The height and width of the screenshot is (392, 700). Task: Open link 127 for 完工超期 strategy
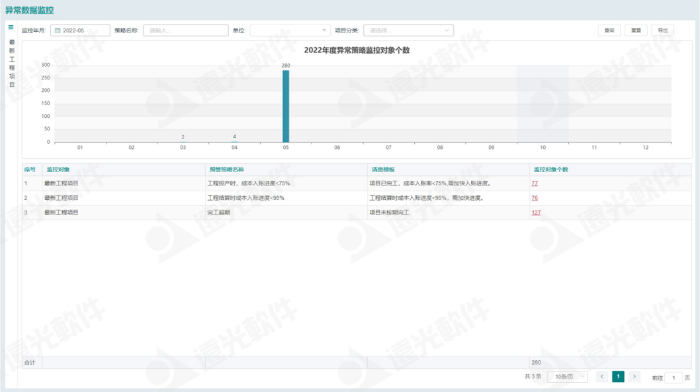point(536,211)
